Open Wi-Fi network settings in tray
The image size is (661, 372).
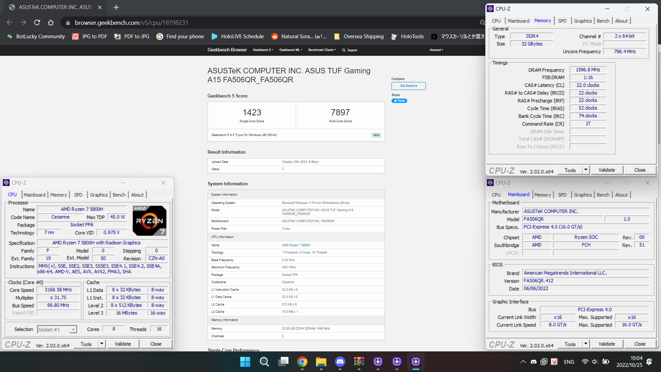pos(585,362)
